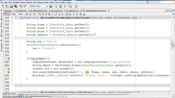Open dropdown arrow next to Run icon

(67, 6)
